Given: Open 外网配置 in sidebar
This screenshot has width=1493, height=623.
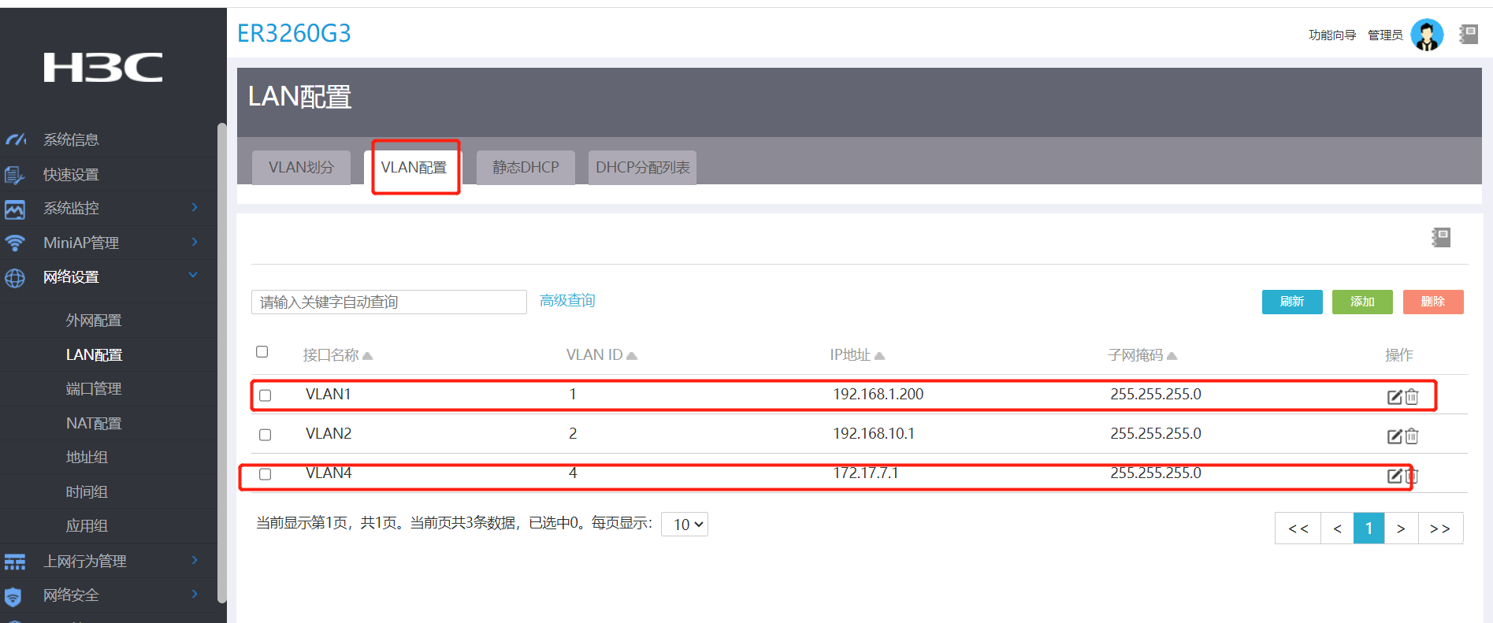Looking at the screenshot, I should click(x=94, y=321).
